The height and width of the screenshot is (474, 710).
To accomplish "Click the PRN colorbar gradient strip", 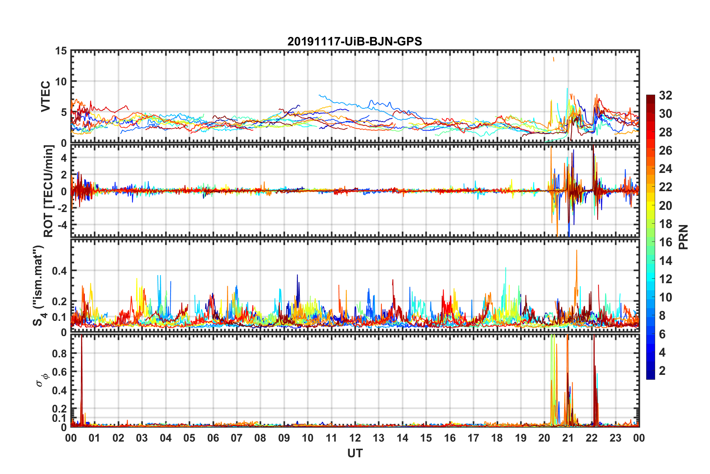I will 650,237.
